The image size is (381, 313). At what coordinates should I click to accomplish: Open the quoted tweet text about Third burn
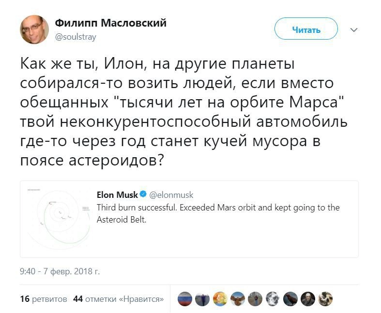point(218,213)
